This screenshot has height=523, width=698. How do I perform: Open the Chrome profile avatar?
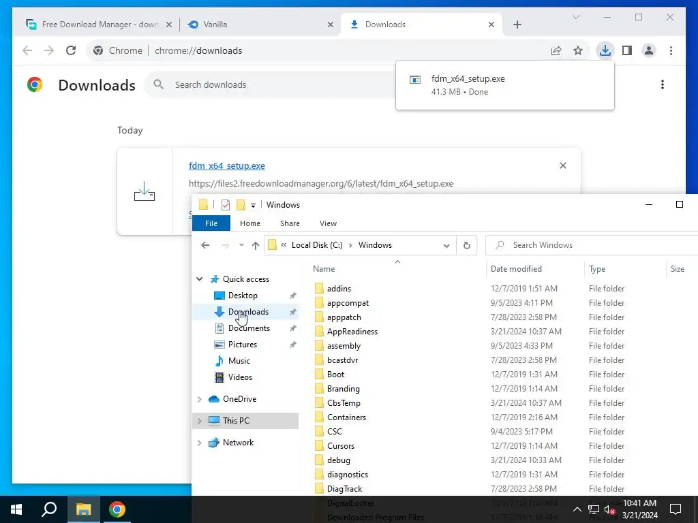pyautogui.click(x=649, y=50)
